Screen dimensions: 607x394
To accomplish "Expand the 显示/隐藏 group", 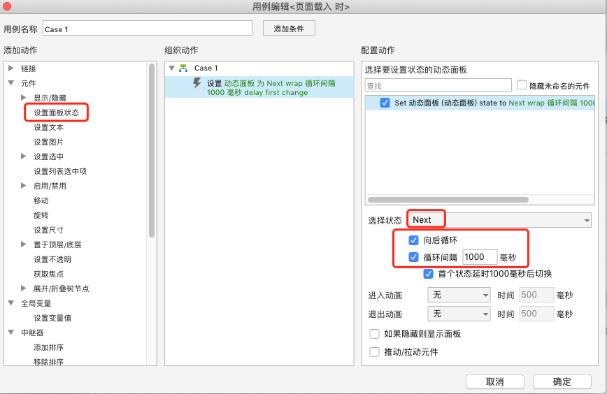I will point(24,97).
